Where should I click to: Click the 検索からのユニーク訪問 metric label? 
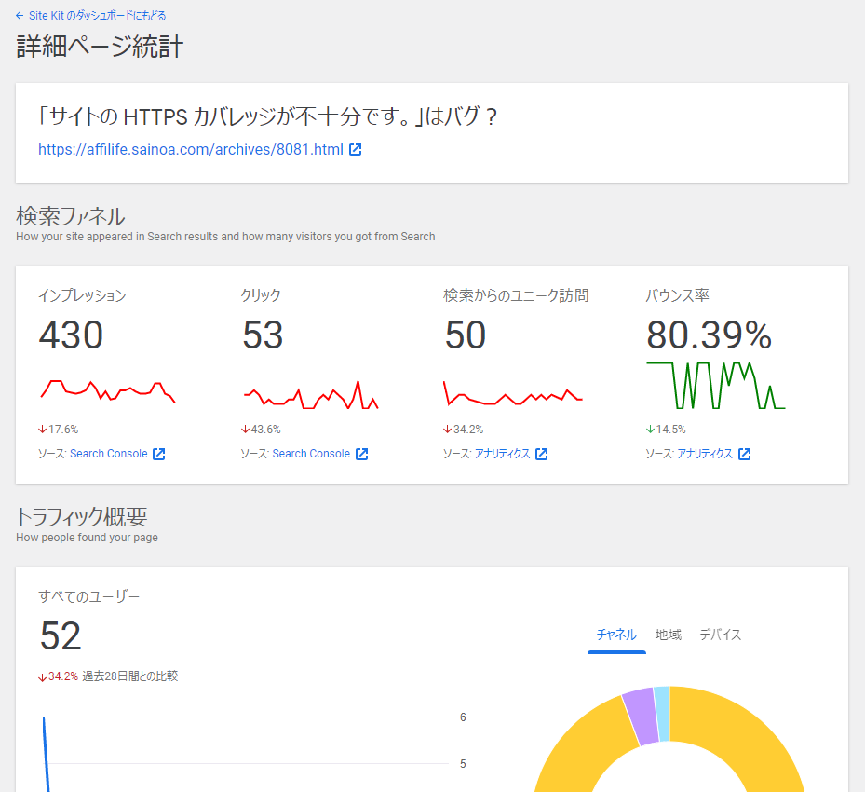click(x=516, y=295)
